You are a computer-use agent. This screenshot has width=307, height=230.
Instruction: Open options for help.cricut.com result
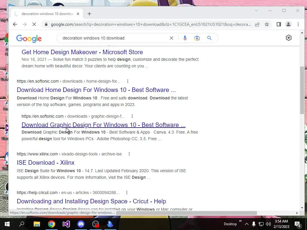[x=127, y=193]
